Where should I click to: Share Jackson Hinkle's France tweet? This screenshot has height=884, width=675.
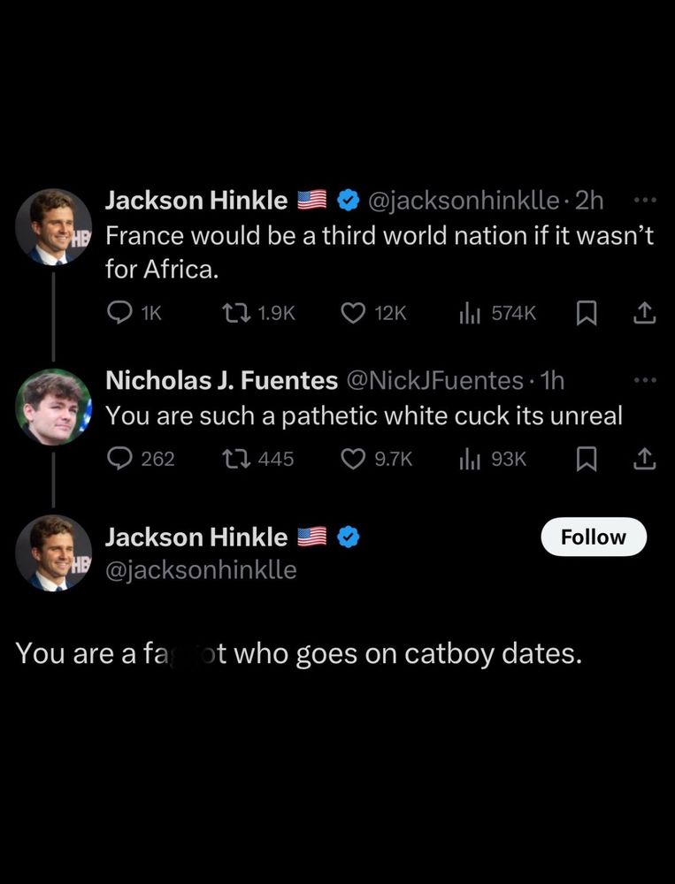coord(645,312)
